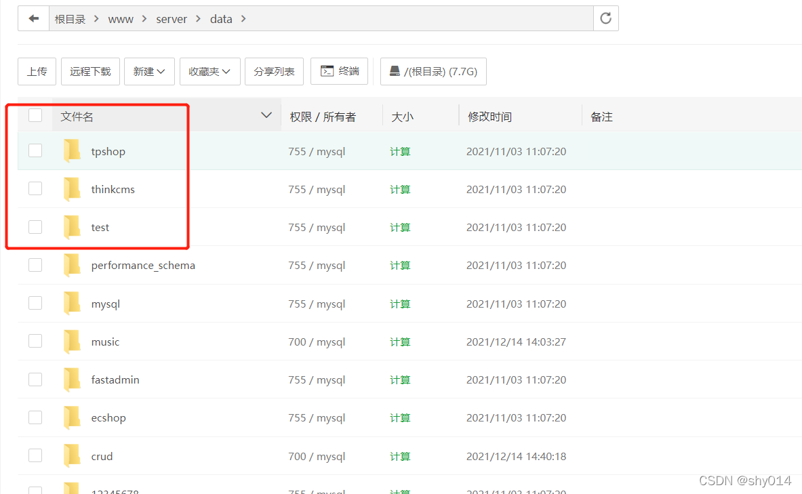
Task: Check the fastadmin row checkbox
Action: tap(35, 379)
